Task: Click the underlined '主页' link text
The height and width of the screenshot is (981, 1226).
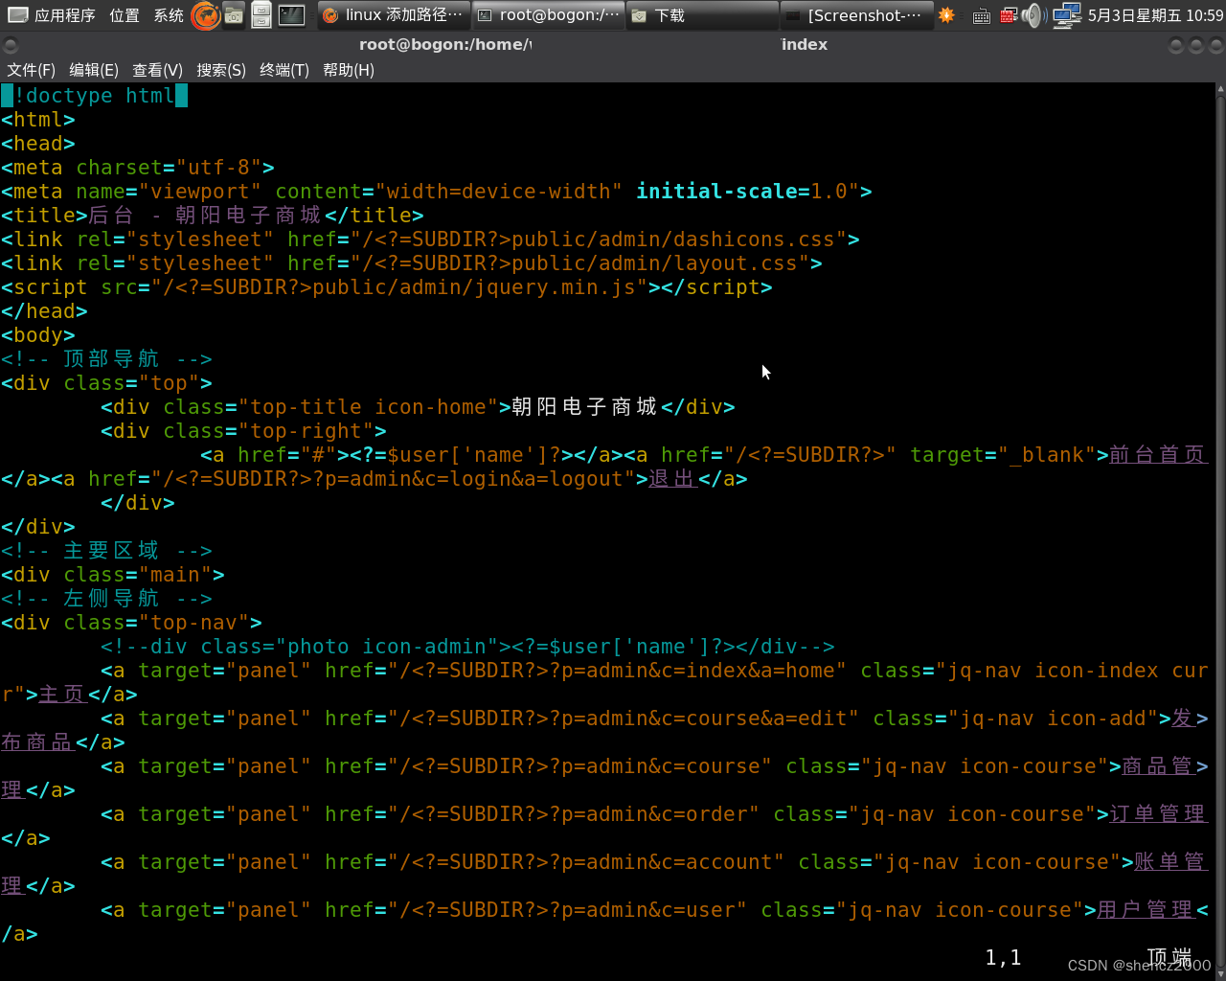Action: pos(62,695)
